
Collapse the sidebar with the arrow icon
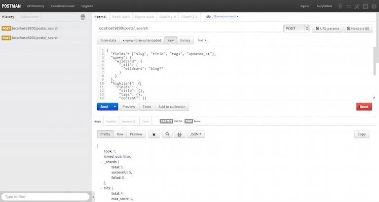click(94, 197)
